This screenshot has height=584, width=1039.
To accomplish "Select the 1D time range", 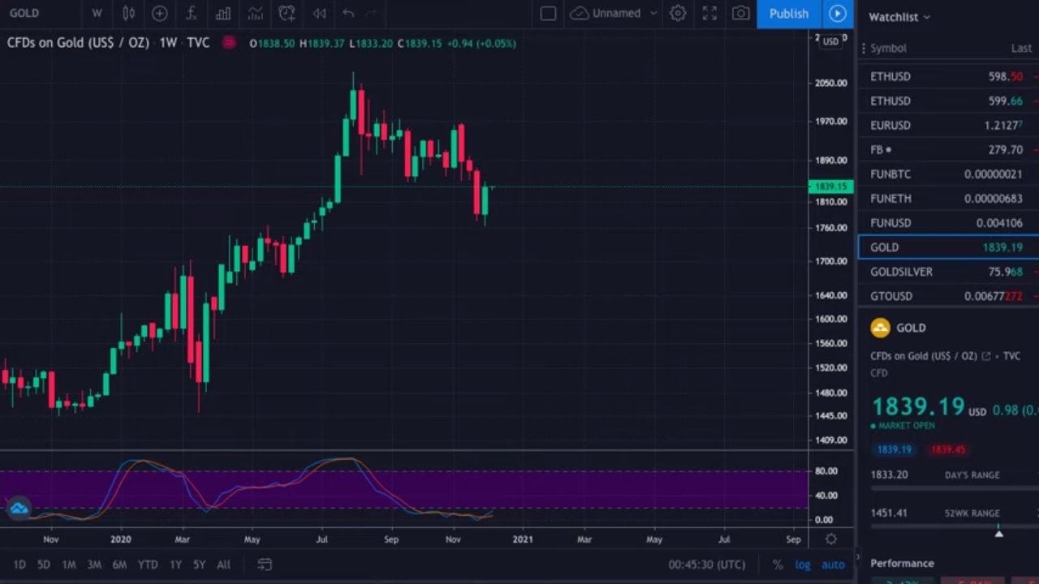I will coord(19,565).
